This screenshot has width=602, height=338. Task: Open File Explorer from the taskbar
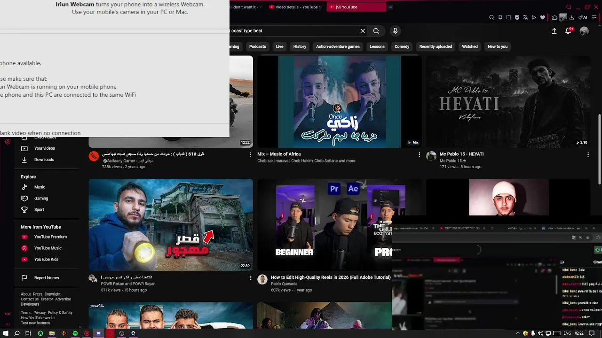point(52,333)
